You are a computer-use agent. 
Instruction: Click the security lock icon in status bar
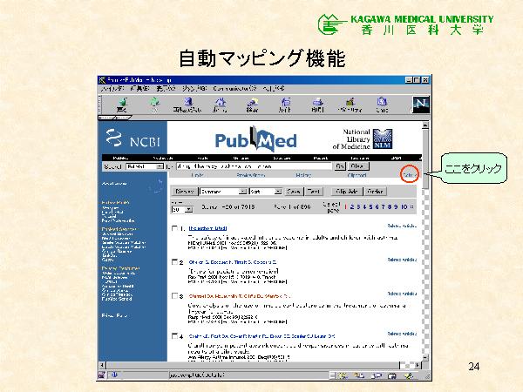[102, 375]
